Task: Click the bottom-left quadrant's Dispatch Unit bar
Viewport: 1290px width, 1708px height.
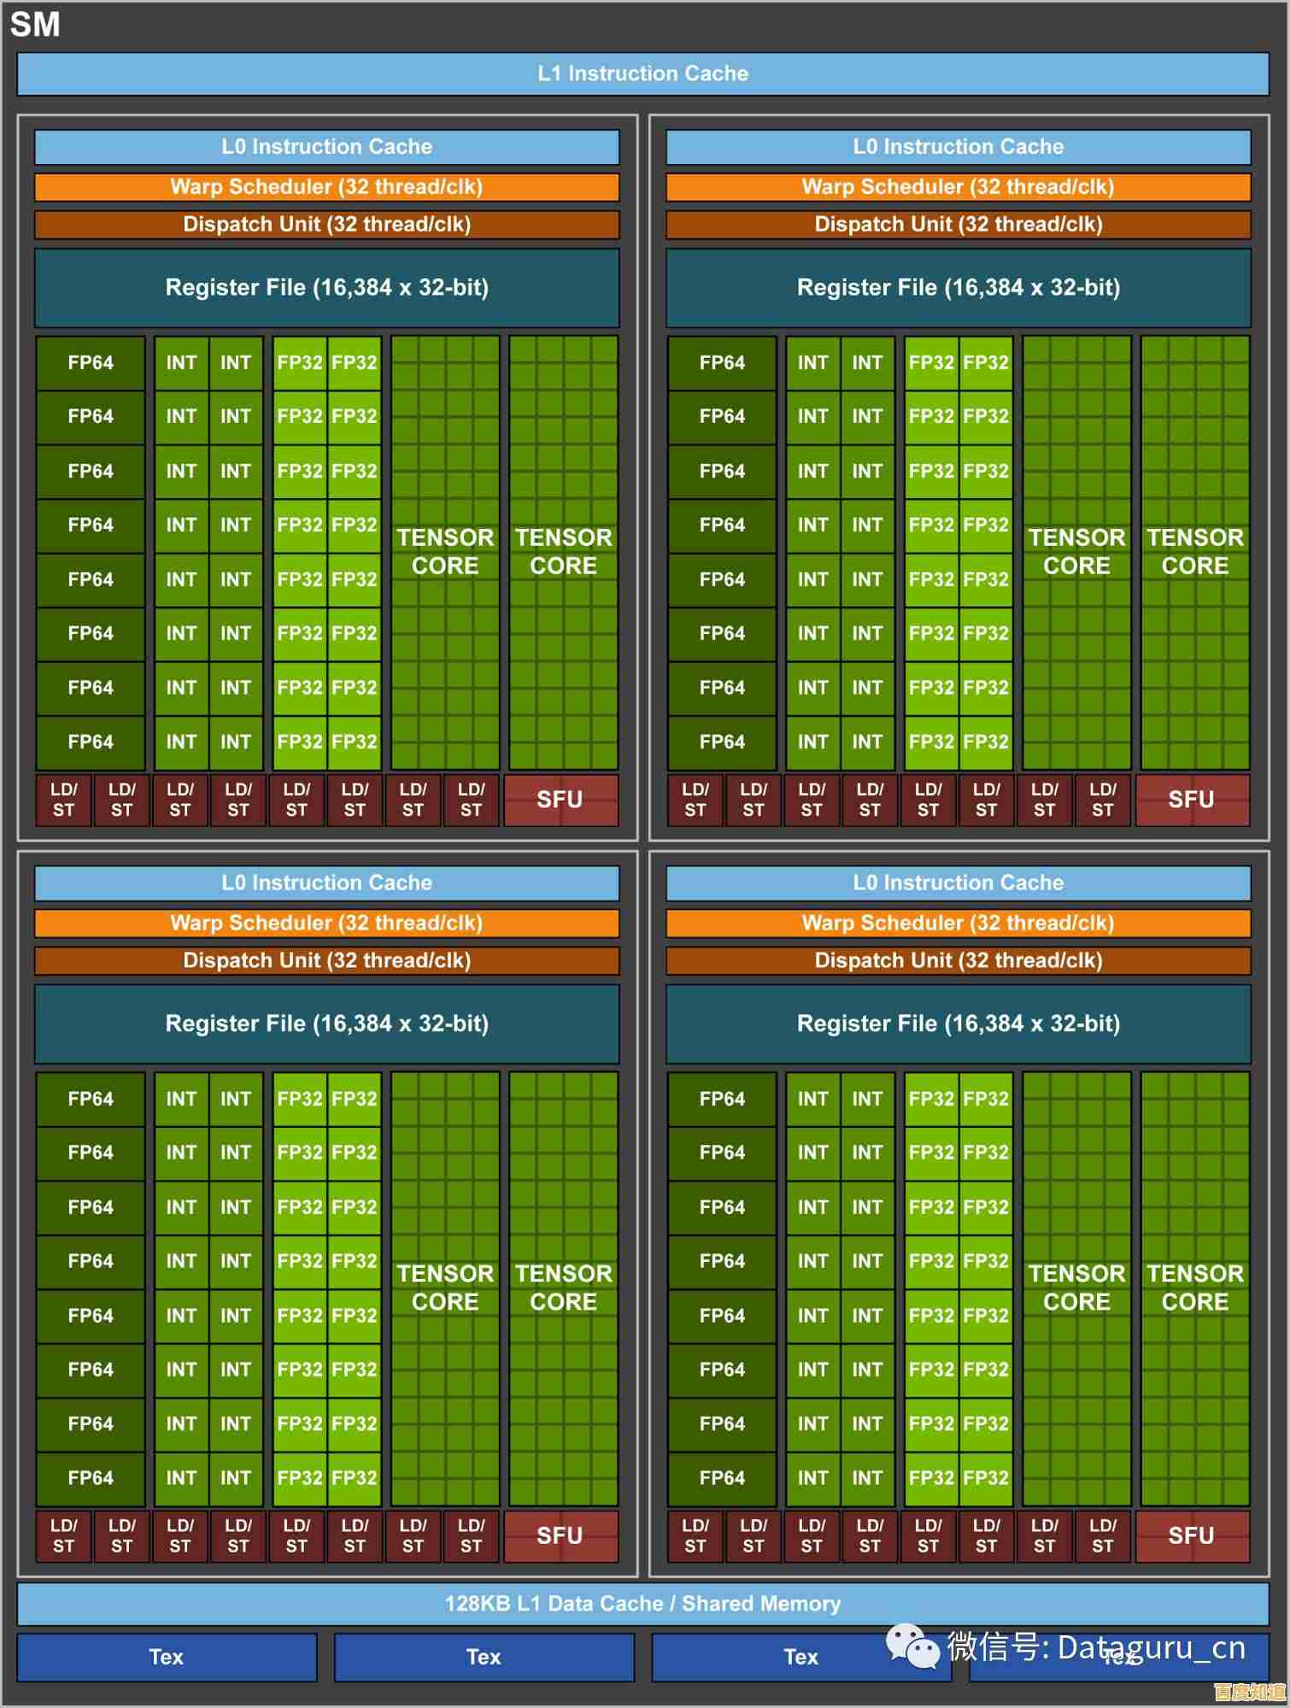Action: [326, 960]
